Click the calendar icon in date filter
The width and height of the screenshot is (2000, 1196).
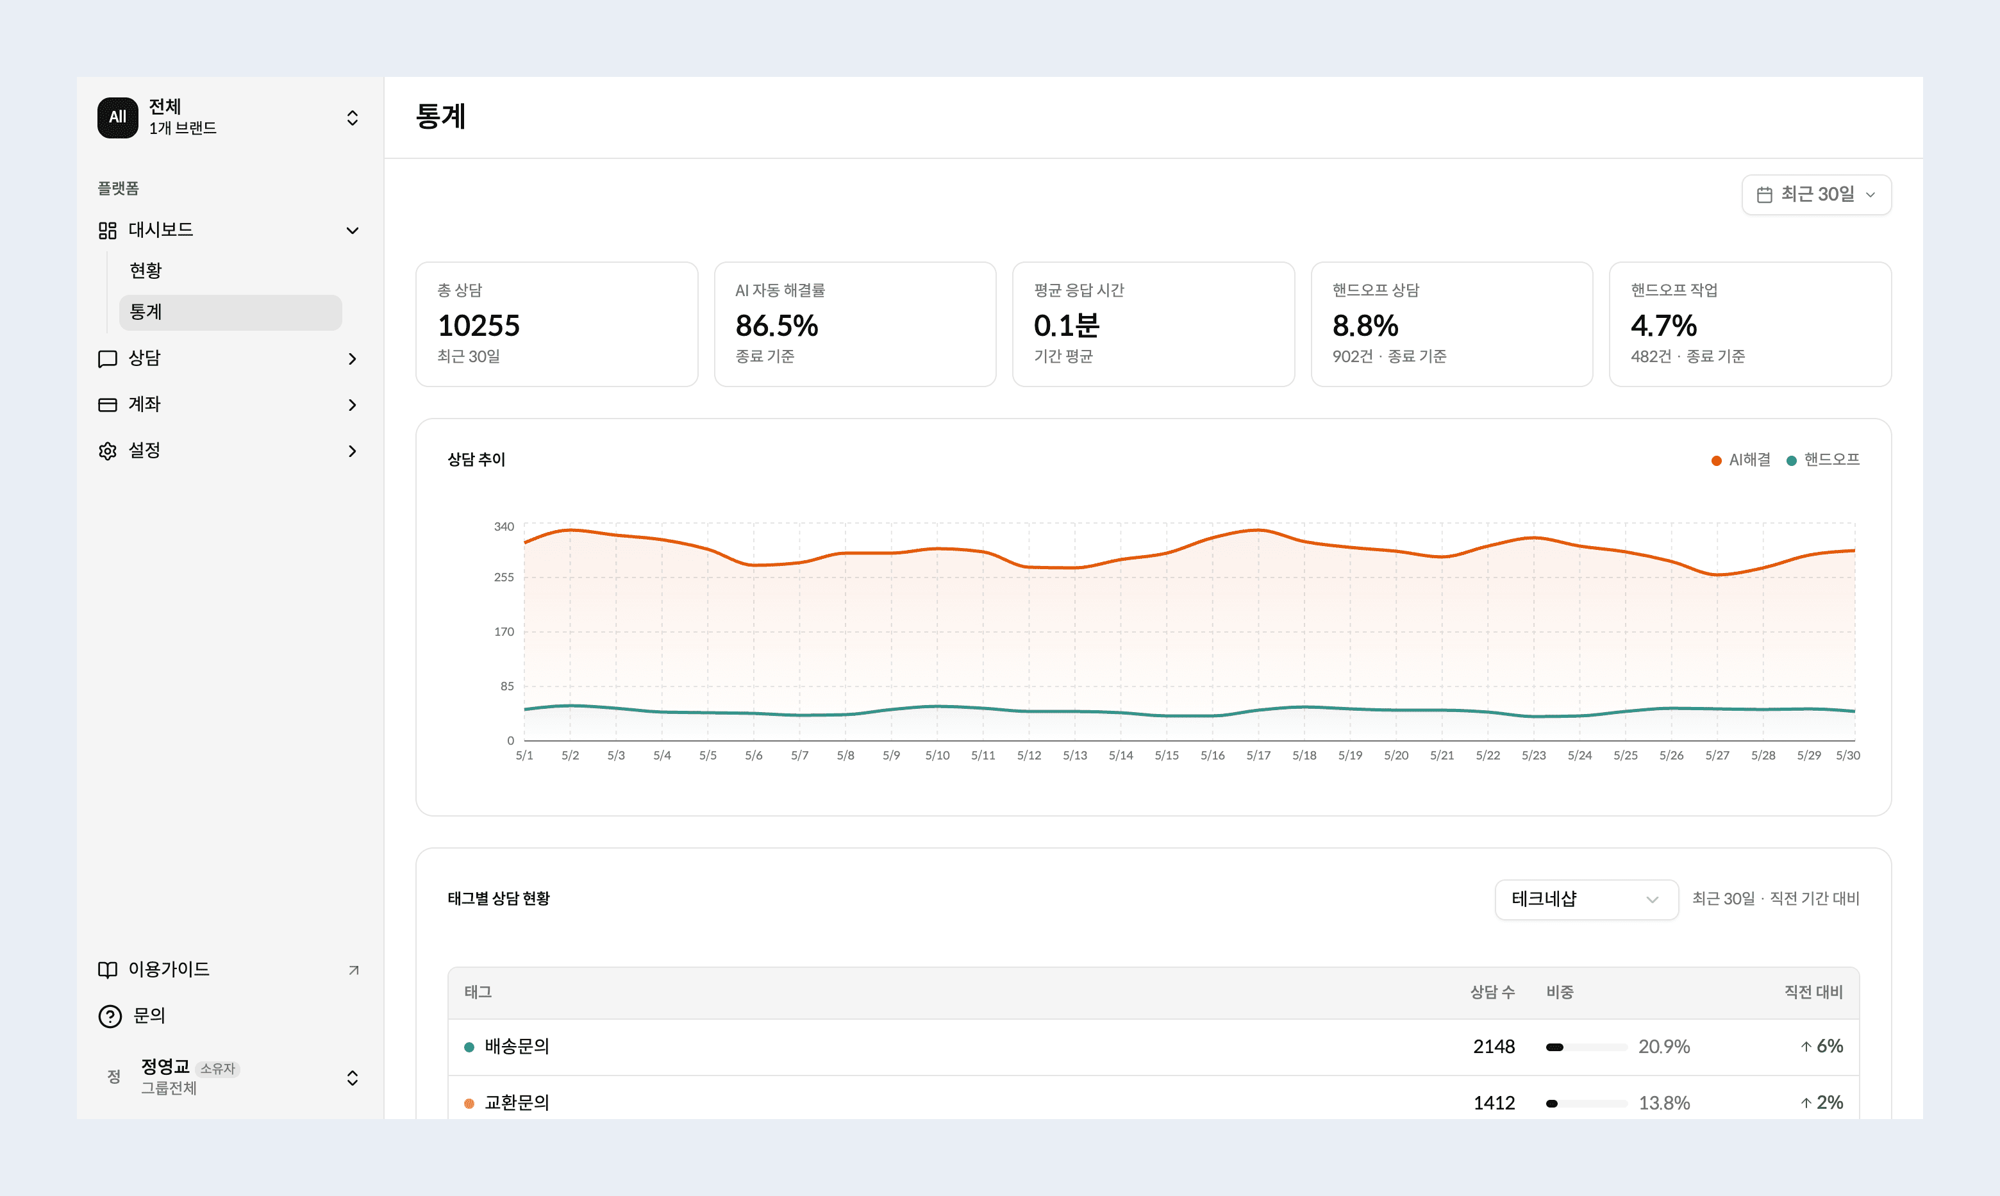(1765, 195)
